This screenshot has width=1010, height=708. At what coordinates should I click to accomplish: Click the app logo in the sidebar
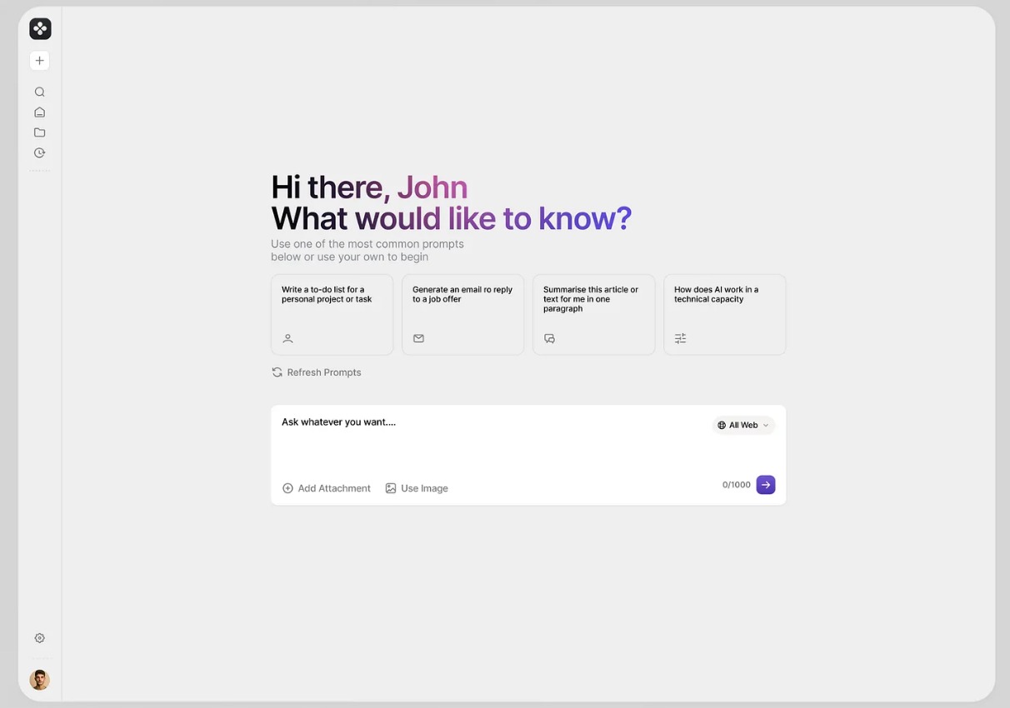pyautogui.click(x=40, y=29)
